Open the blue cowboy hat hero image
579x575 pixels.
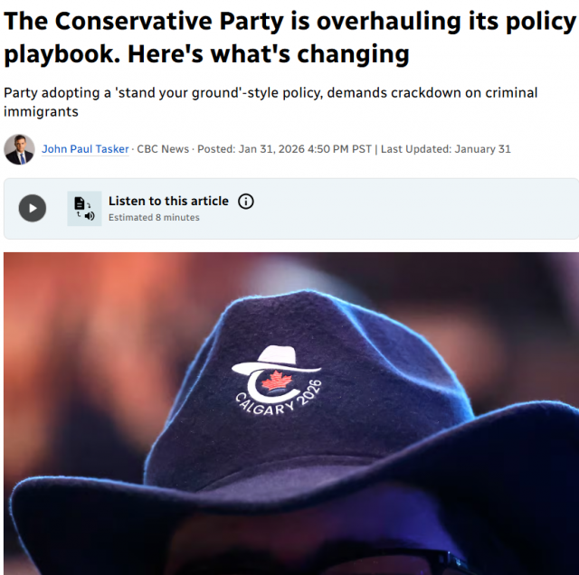(291, 413)
